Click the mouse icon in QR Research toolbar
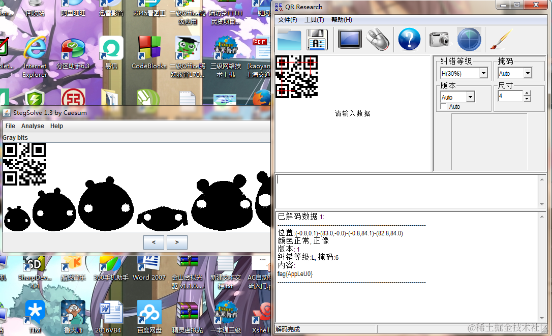The image size is (552, 336). tap(378, 40)
